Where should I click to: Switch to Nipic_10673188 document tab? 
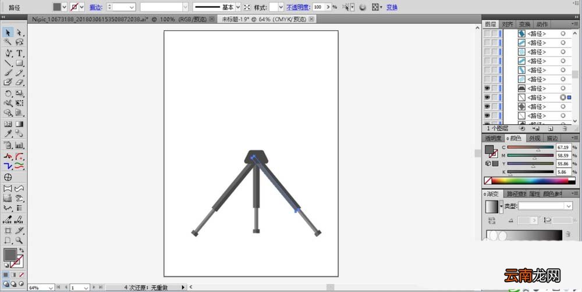[122, 19]
